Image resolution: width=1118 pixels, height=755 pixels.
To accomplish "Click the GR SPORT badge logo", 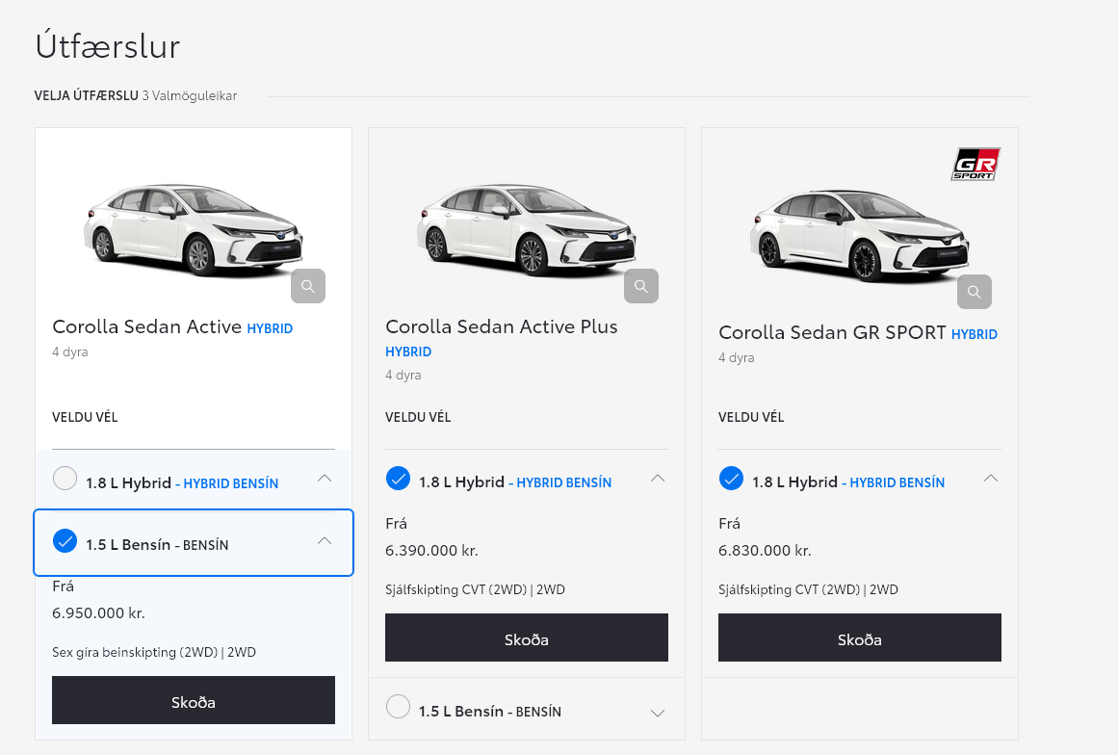I will point(975,164).
